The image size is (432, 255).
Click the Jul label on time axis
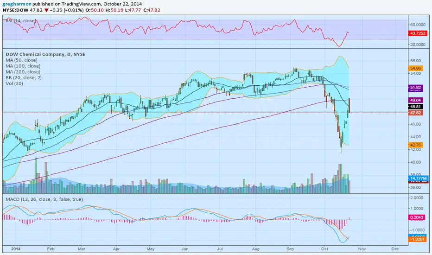tap(220, 249)
